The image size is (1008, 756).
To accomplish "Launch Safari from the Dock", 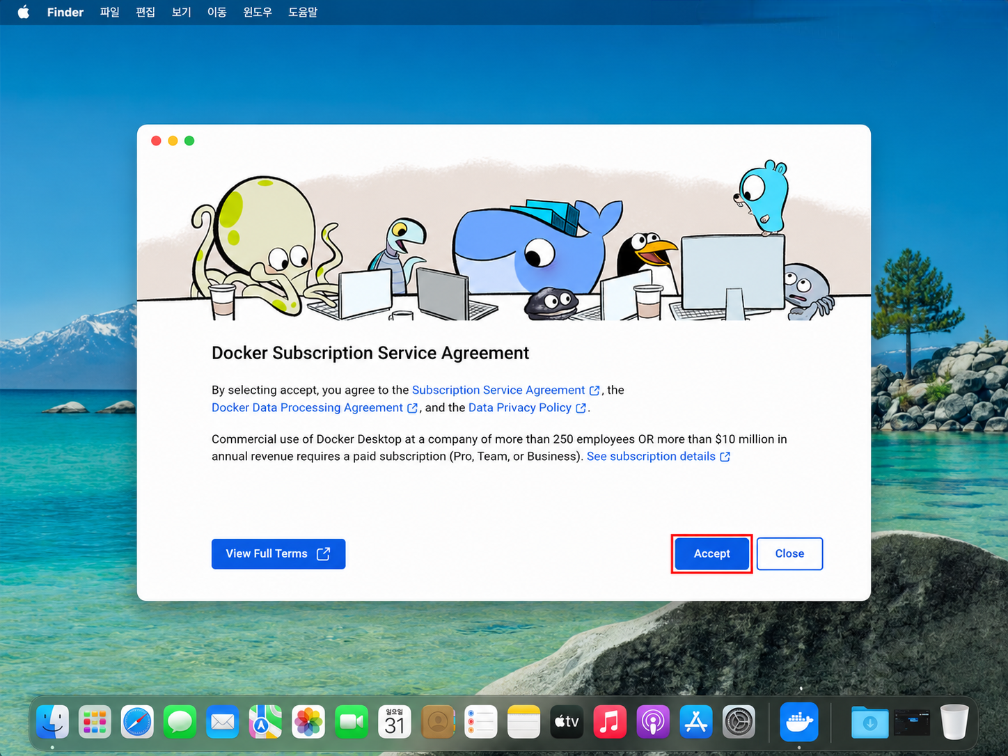I will click(x=137, y=722).
